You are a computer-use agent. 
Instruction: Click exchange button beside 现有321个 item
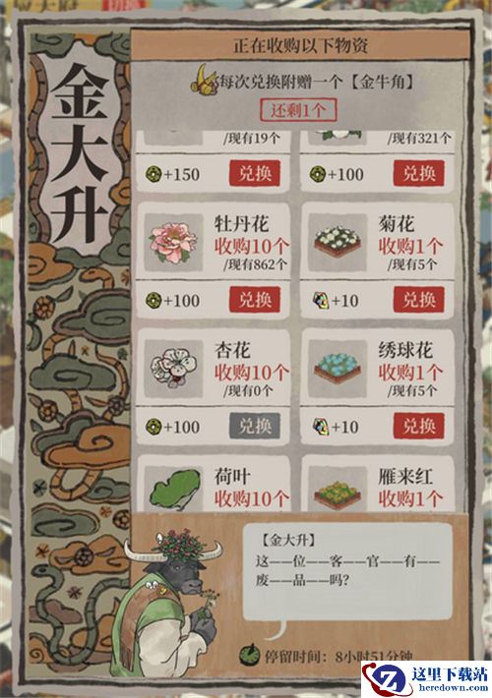point(419,173)
